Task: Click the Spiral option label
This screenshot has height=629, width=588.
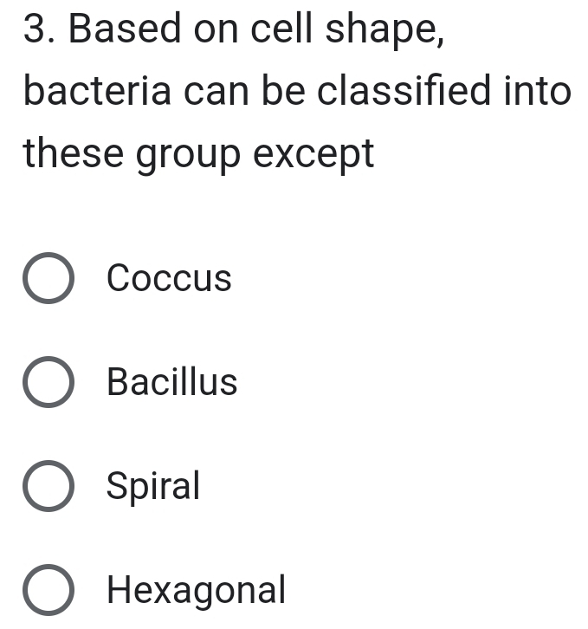Action: point(153,486)
